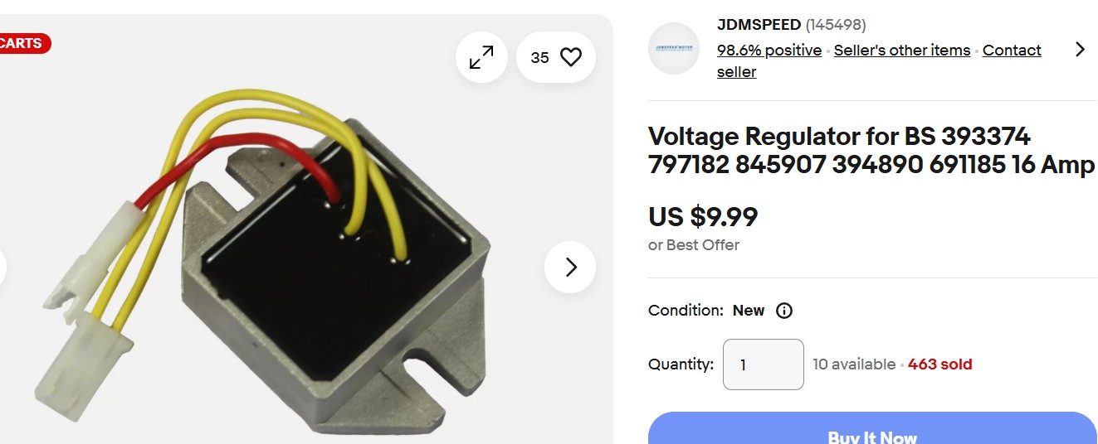Focus the Quantity input field

[x=764, y=364]
